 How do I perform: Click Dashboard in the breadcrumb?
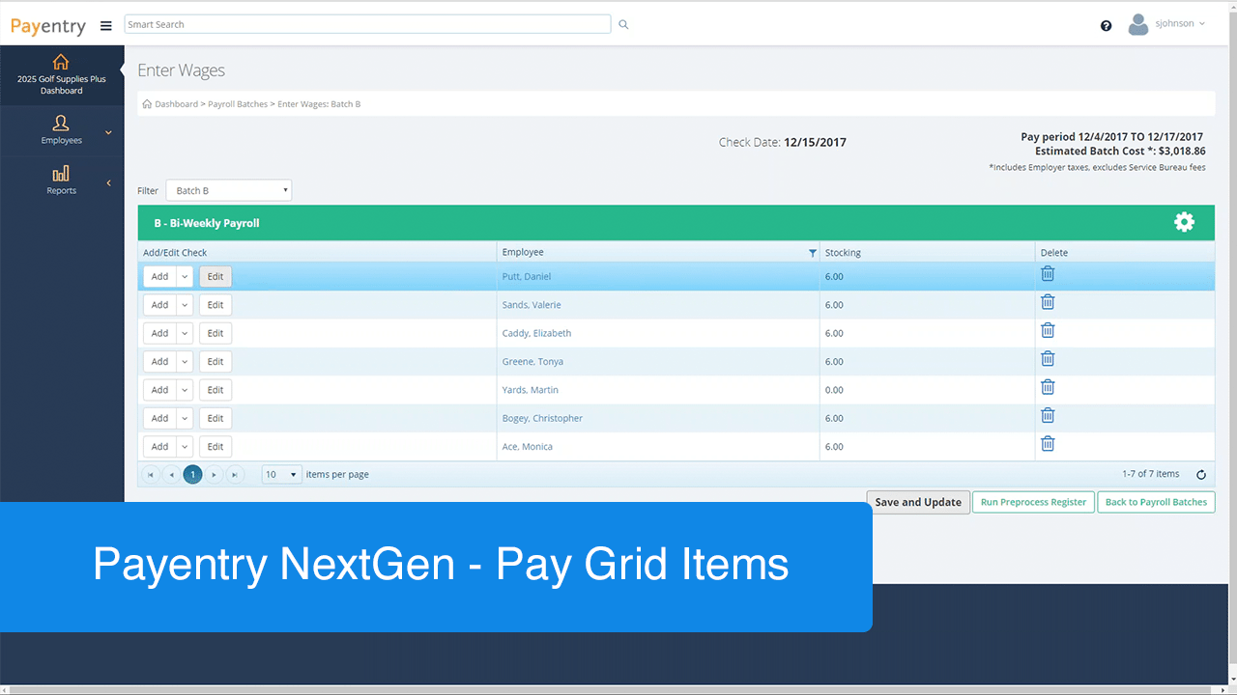tap(176, 103)
